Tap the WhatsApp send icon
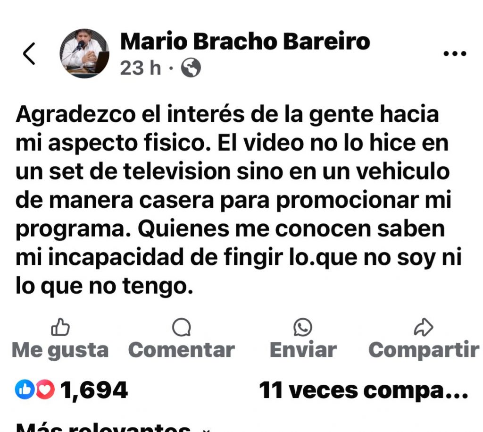This screenshot has width=483, height=432. point(303,327)
